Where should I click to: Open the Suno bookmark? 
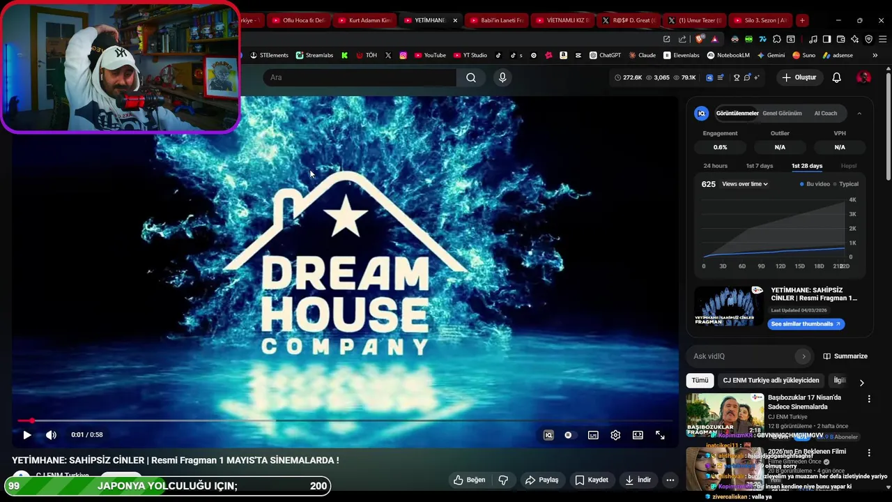803,55
